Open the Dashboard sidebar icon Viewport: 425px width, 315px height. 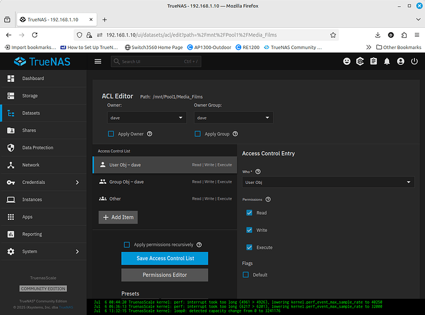point(11,78)
